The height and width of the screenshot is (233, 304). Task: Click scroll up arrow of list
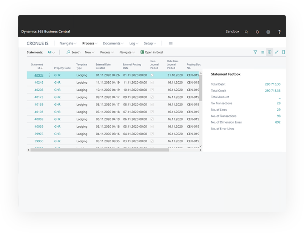201,73
